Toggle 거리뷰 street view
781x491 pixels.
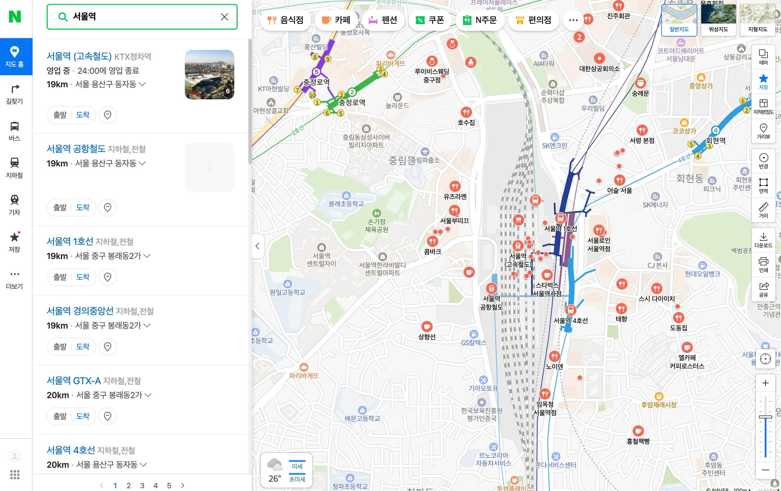pos(763,131)
